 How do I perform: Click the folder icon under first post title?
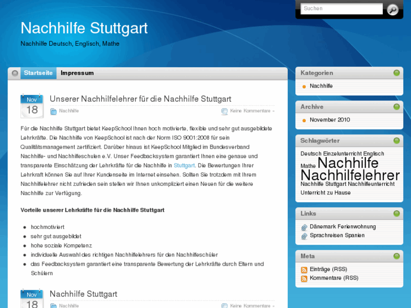click(x=53, y=111)
